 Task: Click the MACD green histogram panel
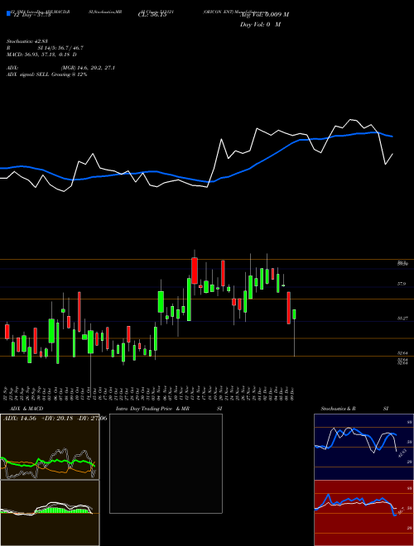[50, 513]
